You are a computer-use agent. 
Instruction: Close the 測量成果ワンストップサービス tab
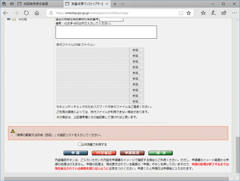point(107,4)
